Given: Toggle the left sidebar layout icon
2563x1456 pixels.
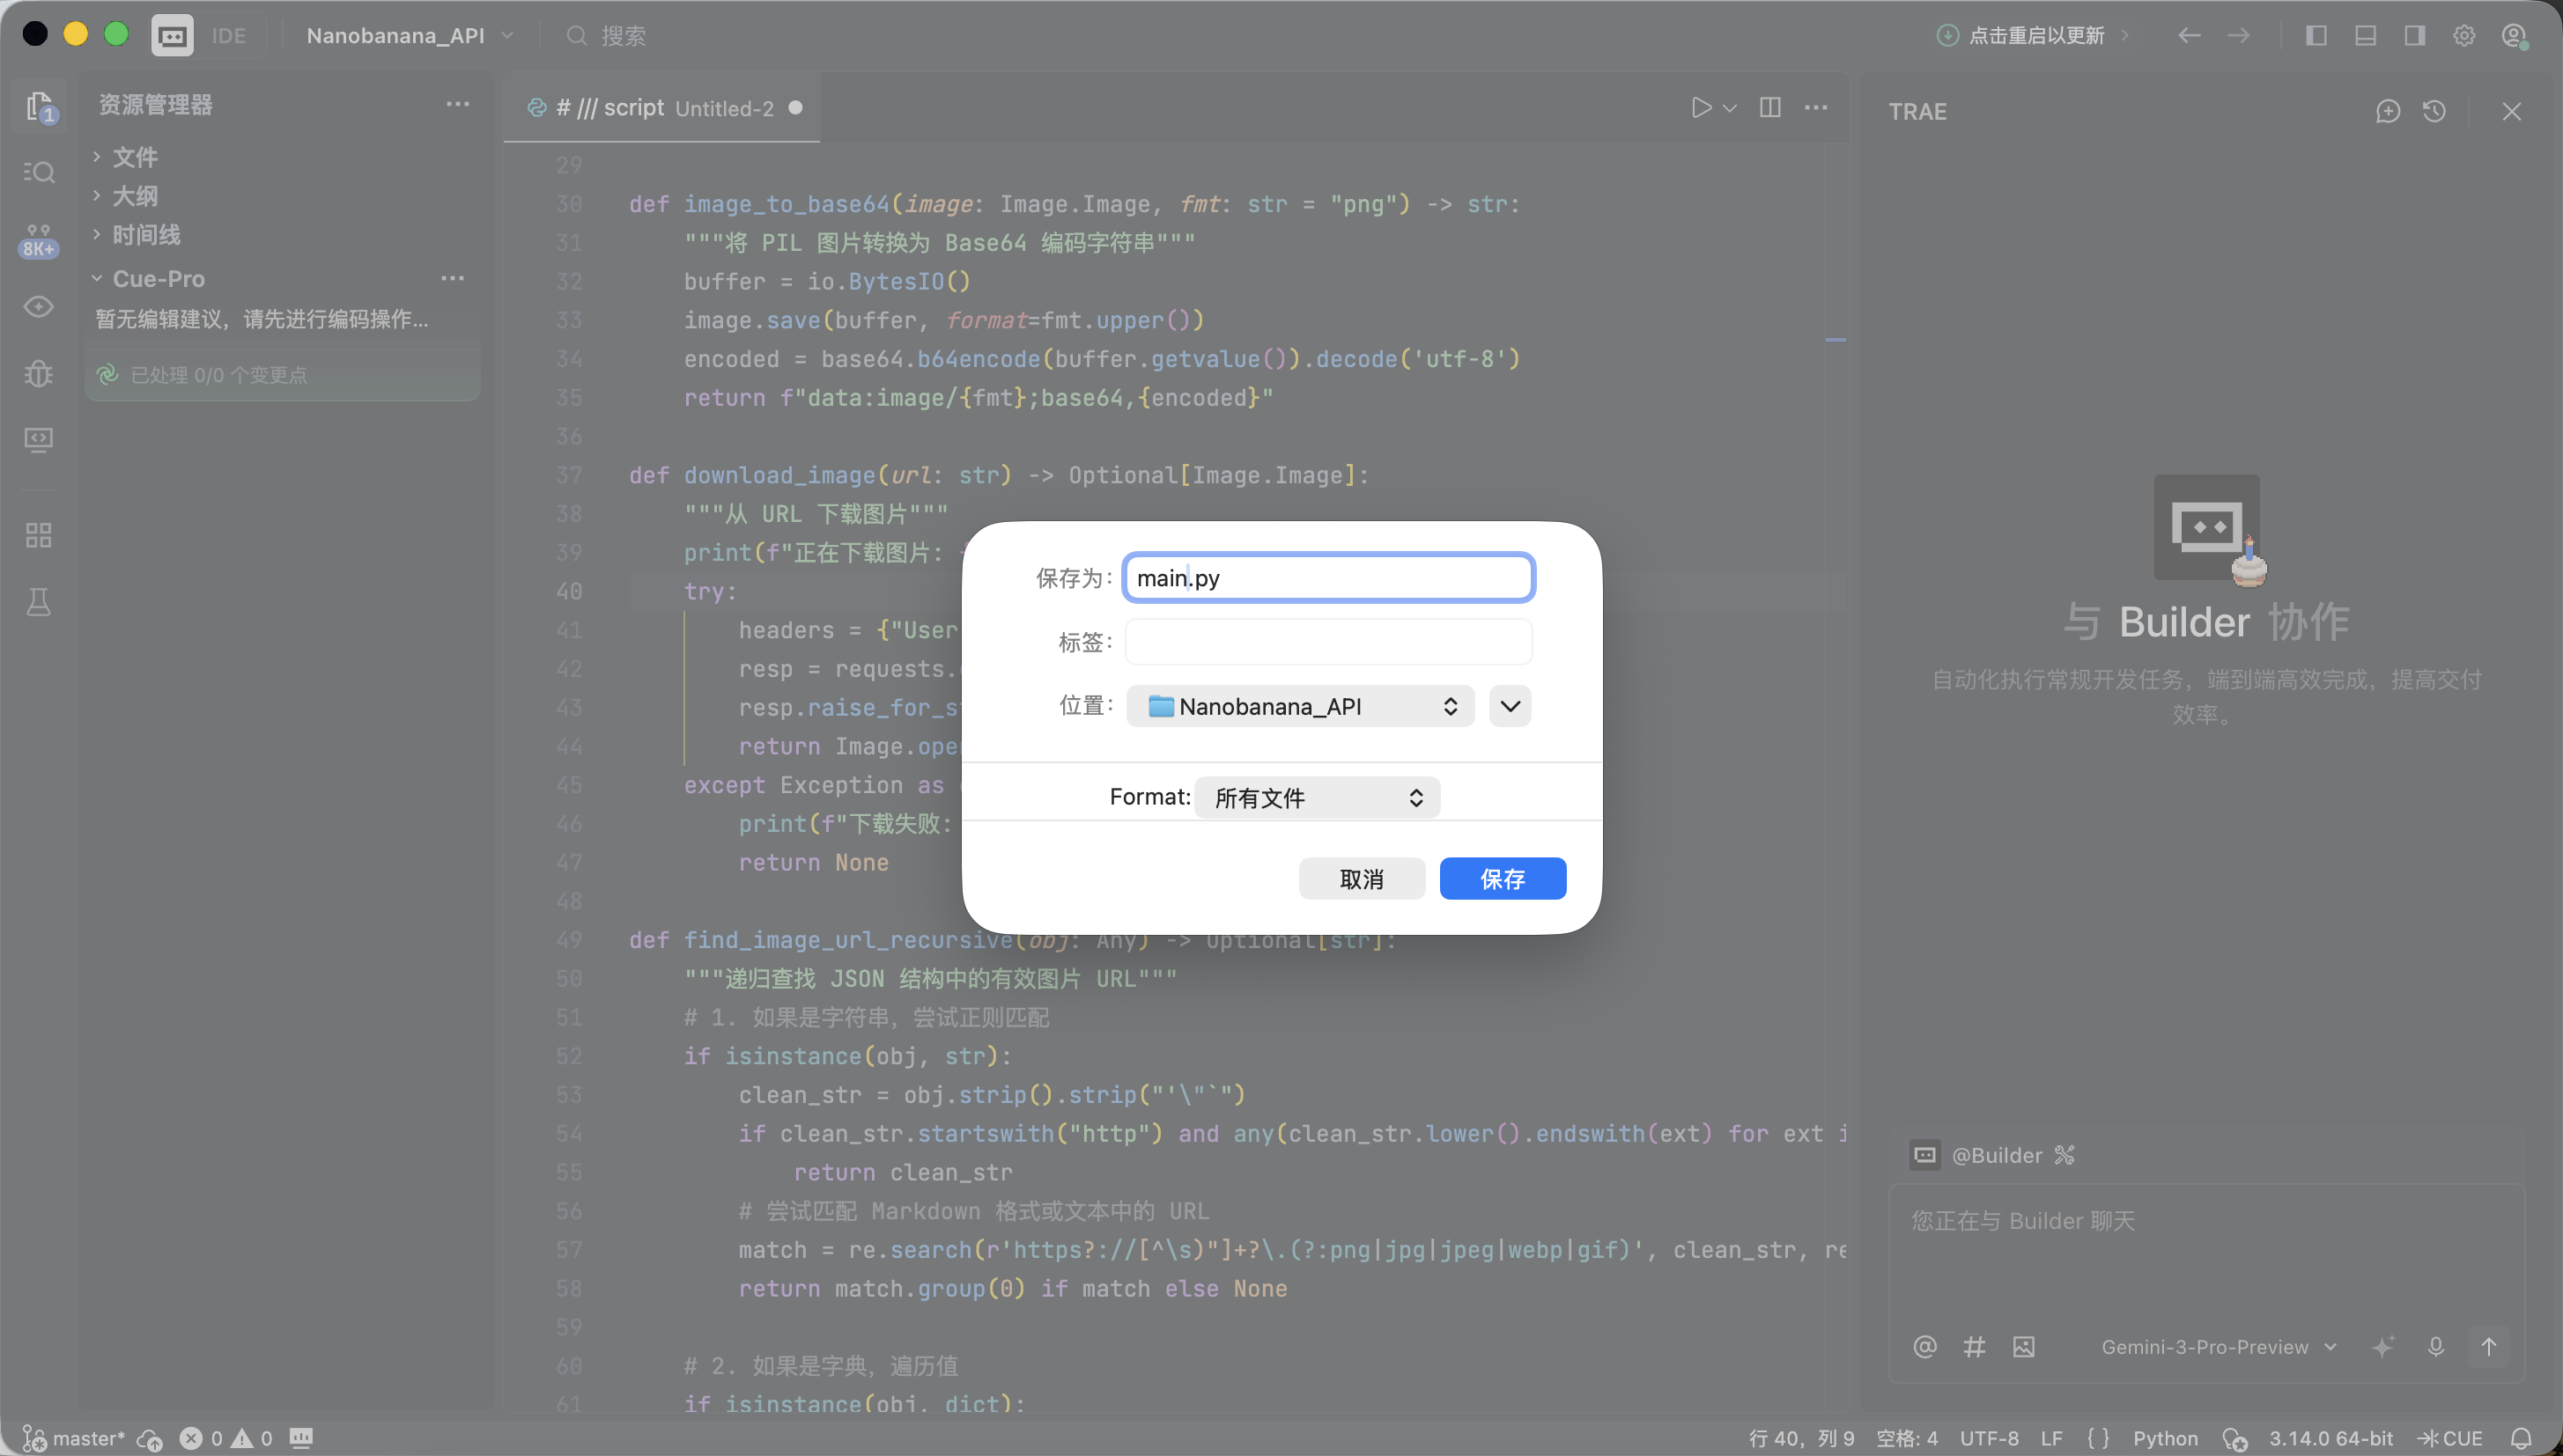Looking at the screenshot, I should tap(2316, 36).
